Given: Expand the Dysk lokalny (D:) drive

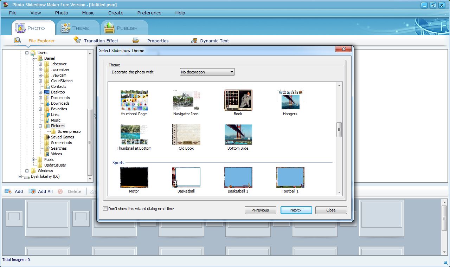Looking at the screenshot, I should tap(20, 176).
